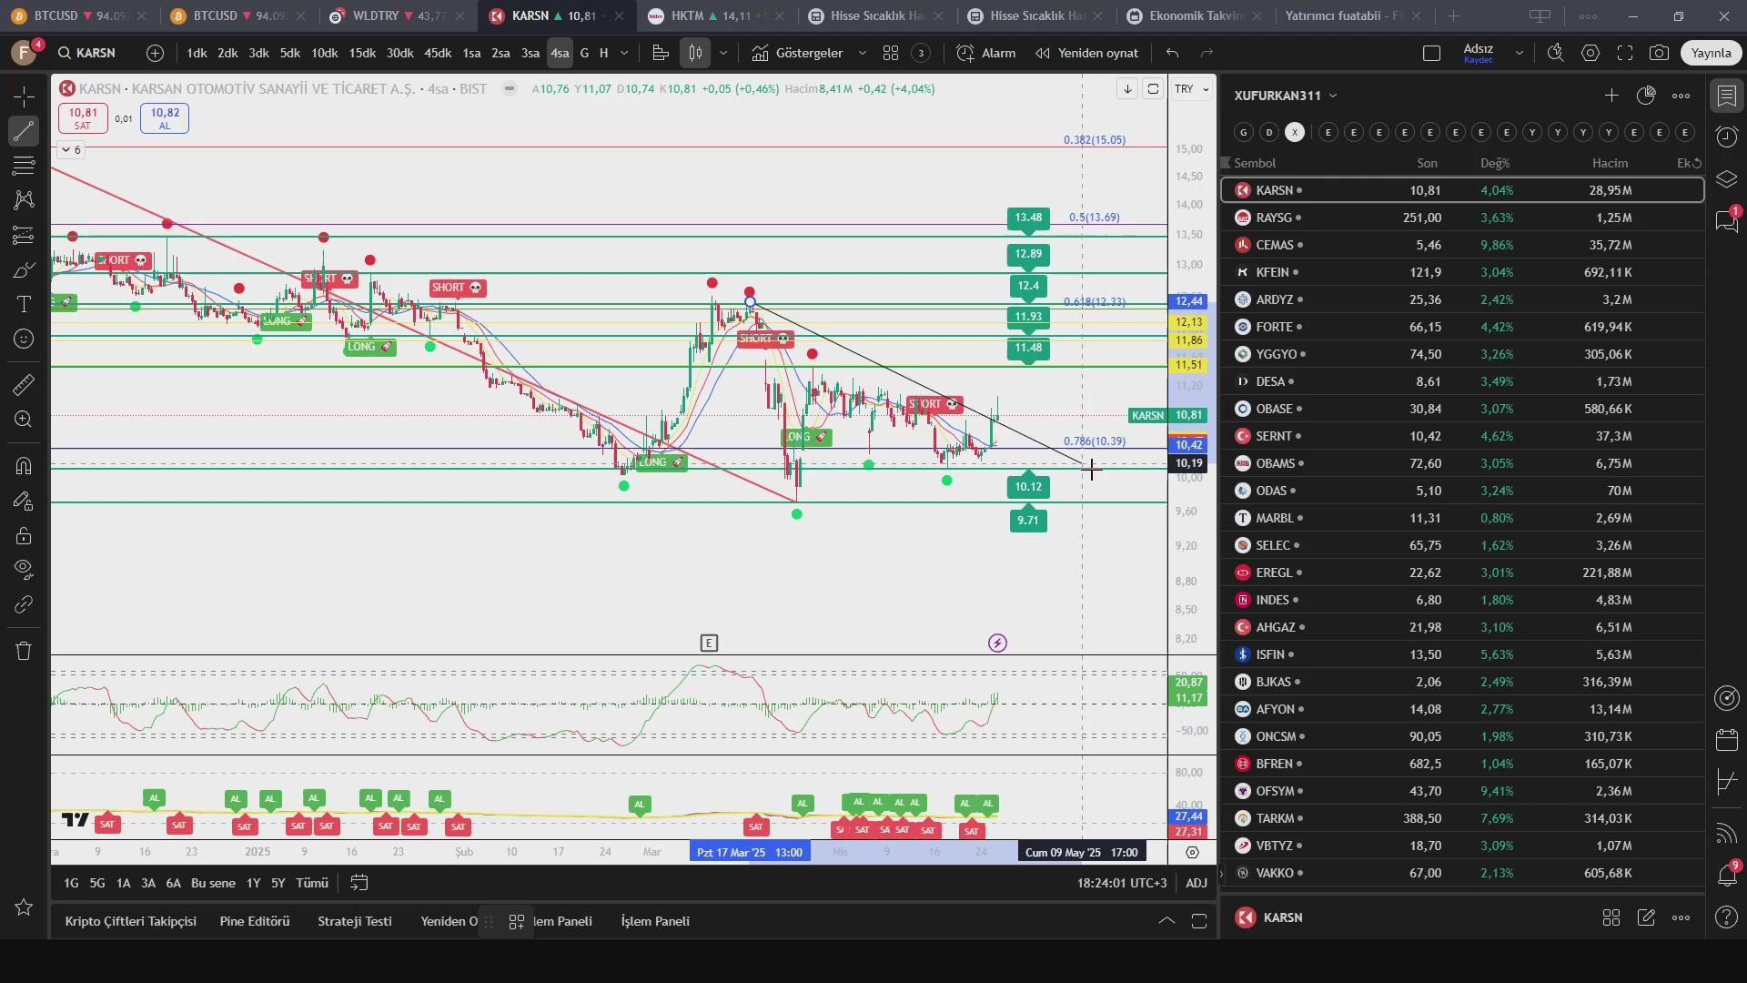Expand XUFURKAN311 watchlist dropdown

coord(1333,96)
